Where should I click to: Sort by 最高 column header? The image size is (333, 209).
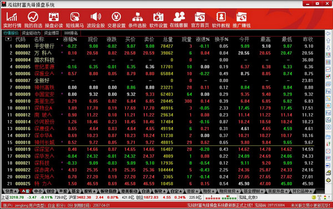(265, 39)
